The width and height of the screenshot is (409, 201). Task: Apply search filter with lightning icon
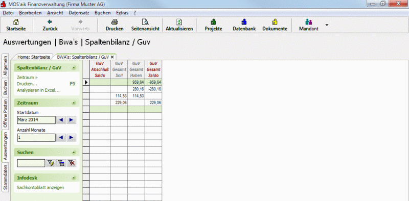click(51, 163)
